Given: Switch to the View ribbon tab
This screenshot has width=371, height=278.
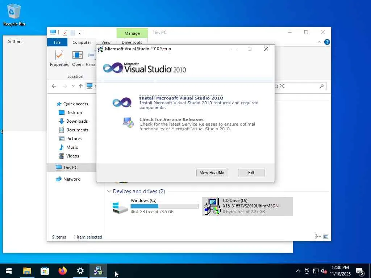Looking at the screenshot, I should pyautogui.click(x=106, y=42).
